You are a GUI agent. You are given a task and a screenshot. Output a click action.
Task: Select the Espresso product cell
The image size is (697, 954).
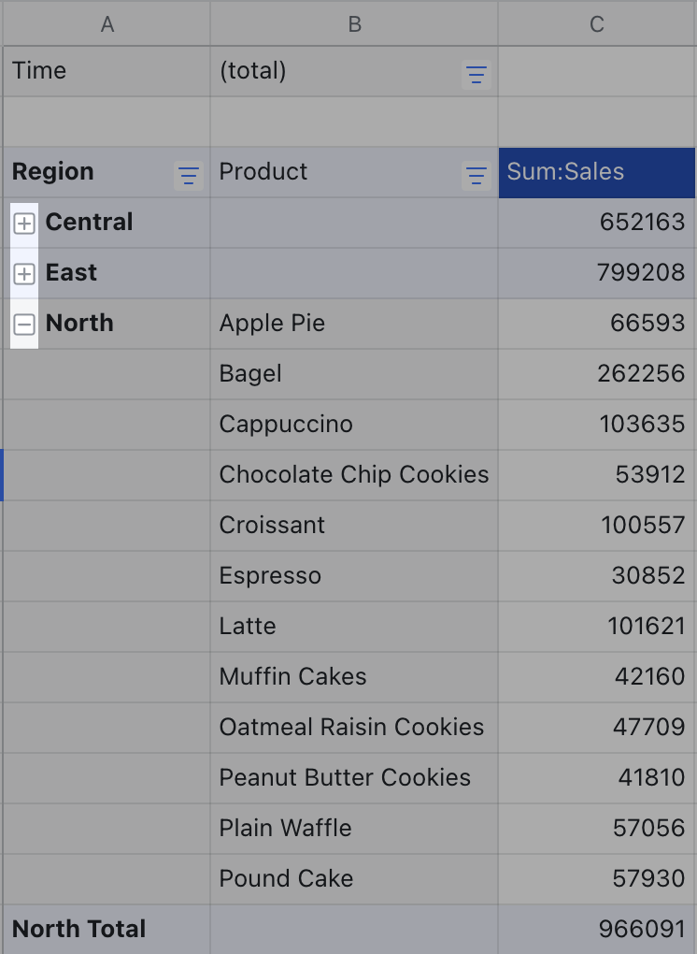click(270, 576)
